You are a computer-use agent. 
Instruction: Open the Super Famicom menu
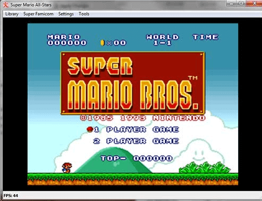[38, 14]
